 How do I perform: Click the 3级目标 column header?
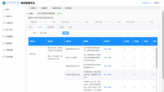[x=74, y=41]
